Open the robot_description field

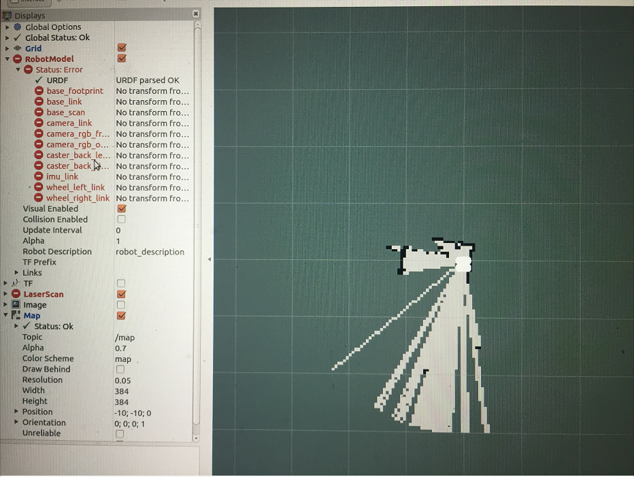click(x=150, y=251)
